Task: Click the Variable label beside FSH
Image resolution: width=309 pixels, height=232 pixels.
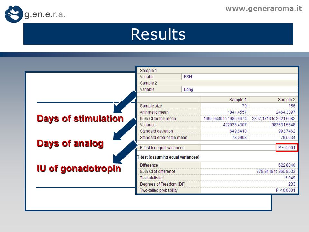Action: point(147,77)
